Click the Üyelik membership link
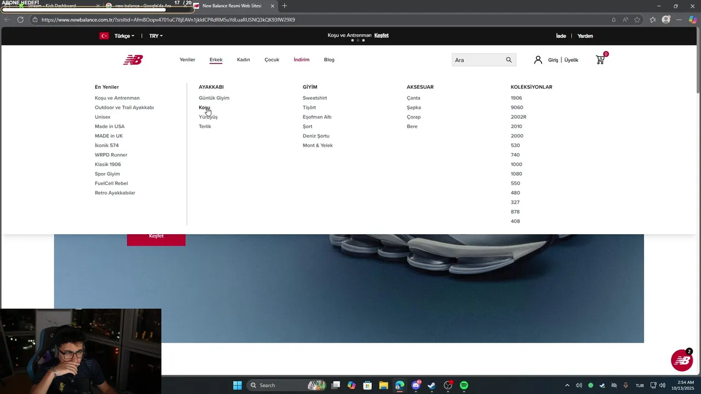 571,60
